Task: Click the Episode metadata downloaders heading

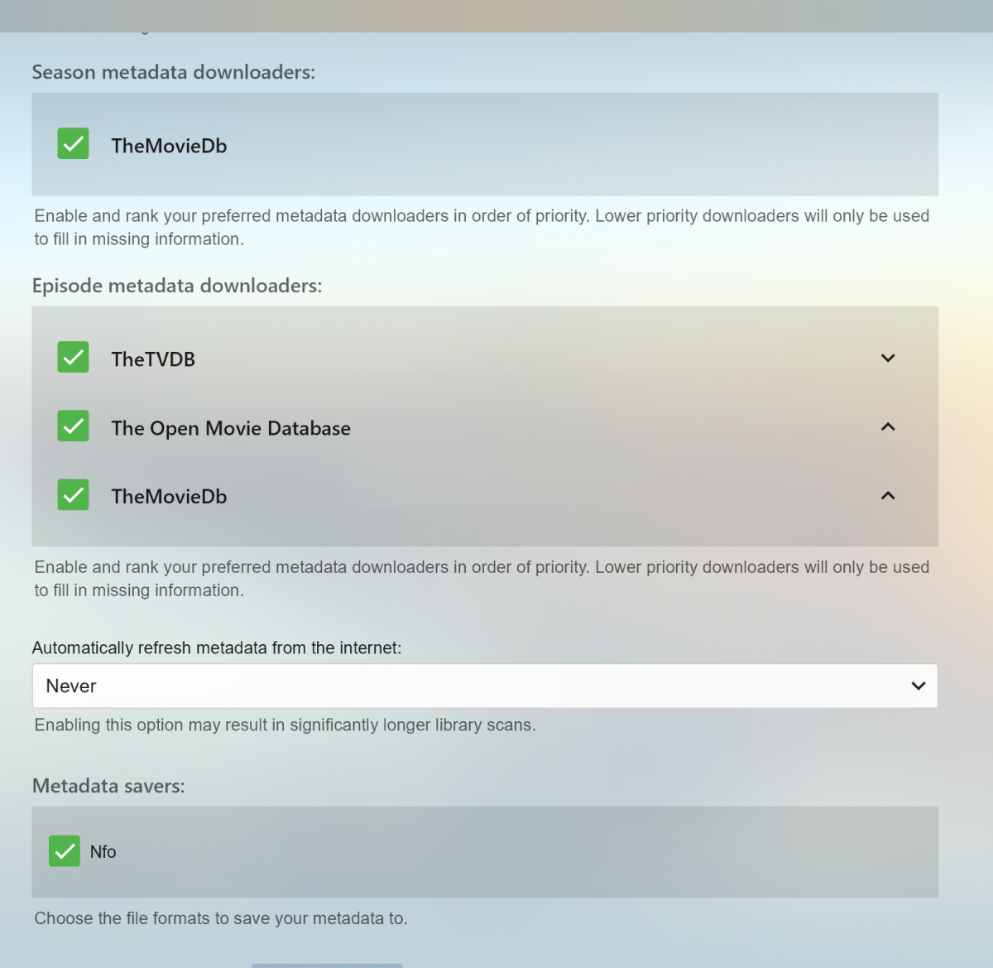Action: 176,286
